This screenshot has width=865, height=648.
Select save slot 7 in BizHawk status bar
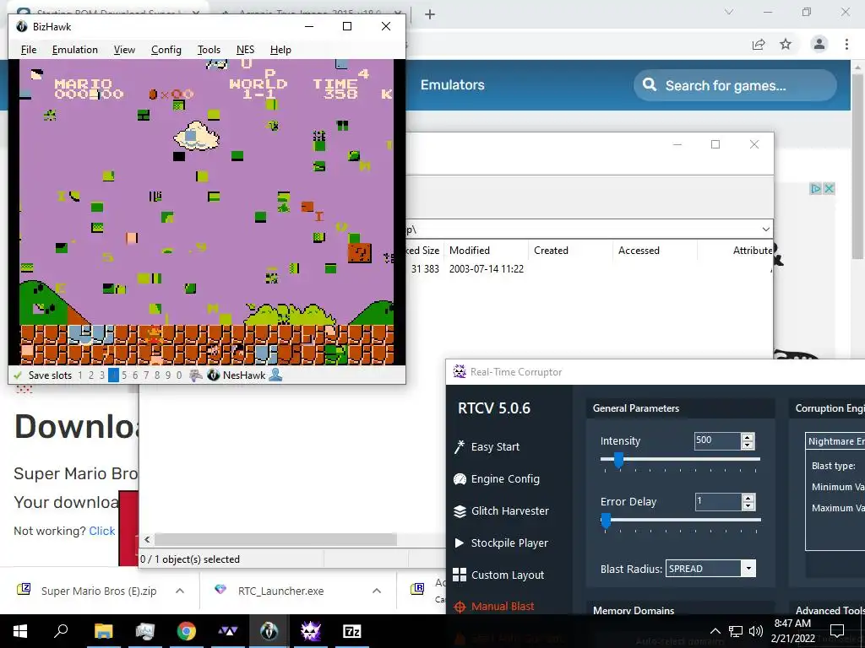coord(146,375)
